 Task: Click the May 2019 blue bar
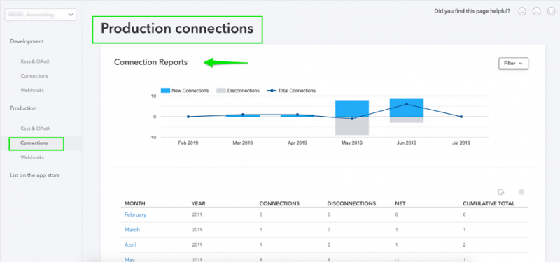pos(352,108)
